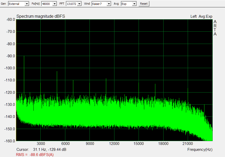Click the Kaiser7 window value field

pyautogui.click(x=100, y=4)
